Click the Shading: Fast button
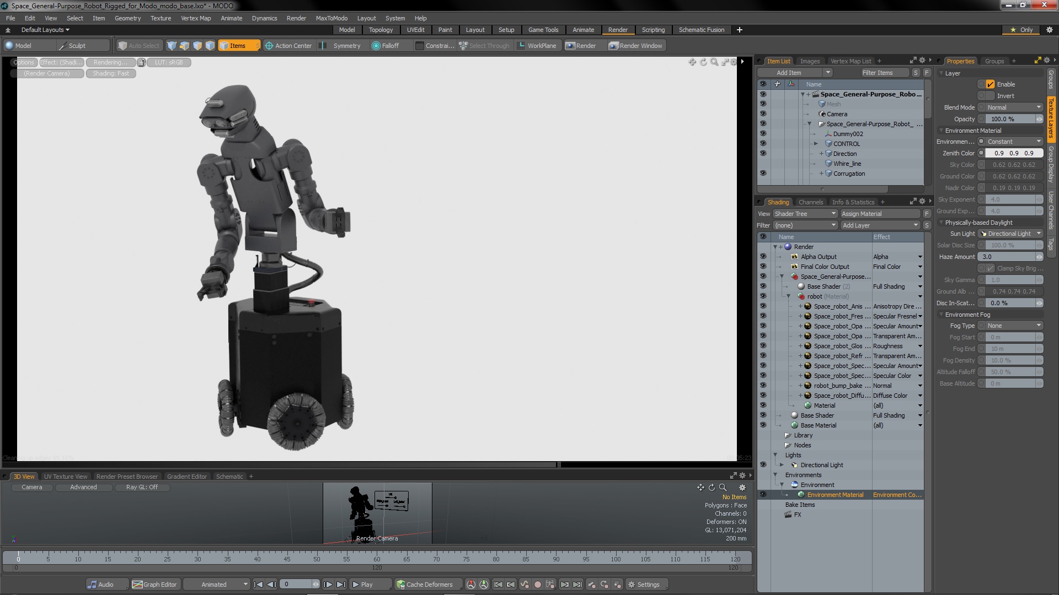 [111, 73]
